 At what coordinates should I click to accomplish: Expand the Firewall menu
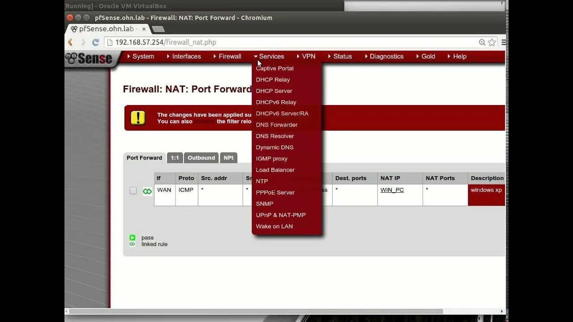[x=227, y=56]
